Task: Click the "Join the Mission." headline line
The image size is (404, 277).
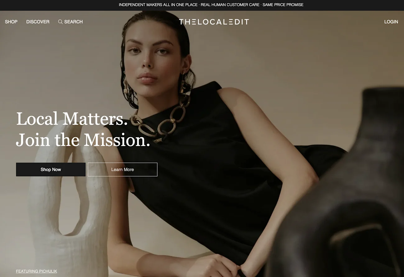Action: pyautogui.click(x=83, y=140)
